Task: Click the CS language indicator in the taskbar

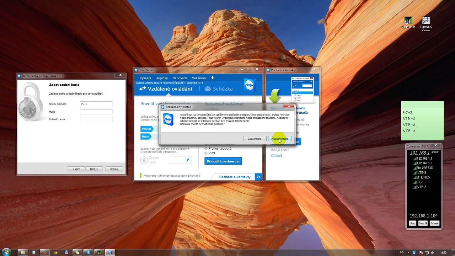Action: coord(402,252)
